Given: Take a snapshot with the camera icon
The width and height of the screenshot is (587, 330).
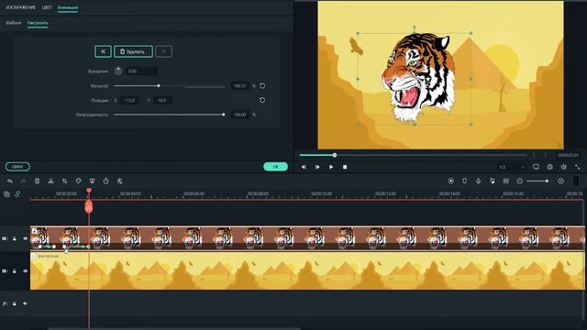Looking at the screenshot, I should [550, 167].
